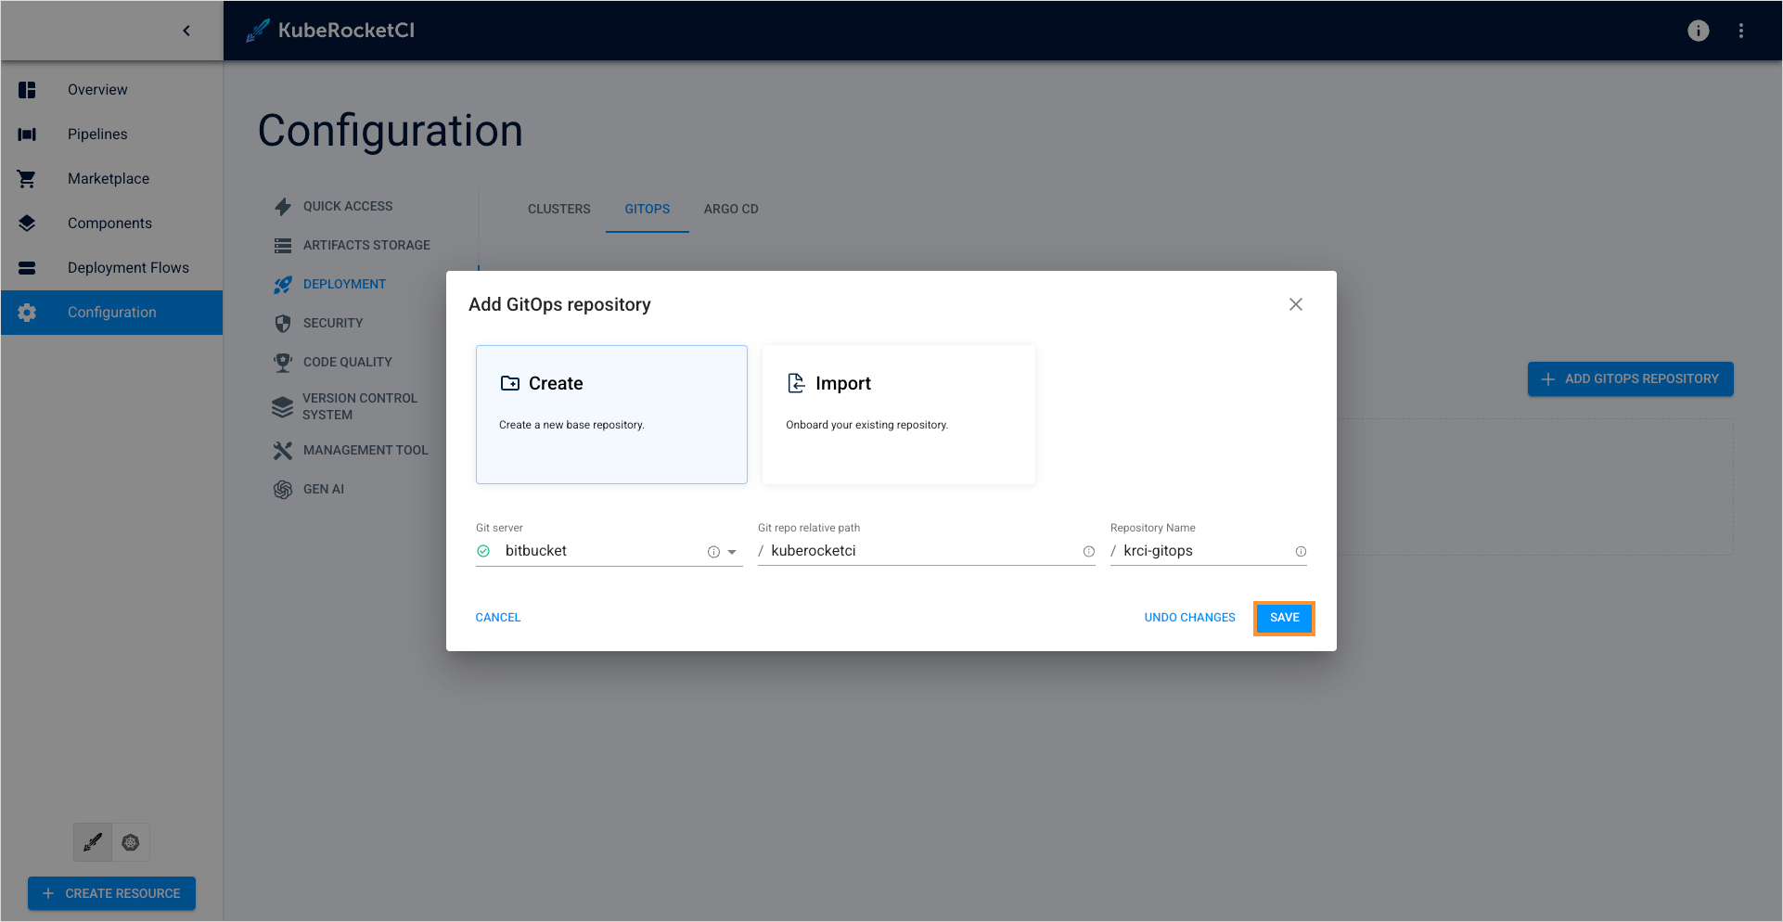Open the Git server dropdown
This screenshot has width=1783, height=922.
pyautogui.click(x=733, y=551)
